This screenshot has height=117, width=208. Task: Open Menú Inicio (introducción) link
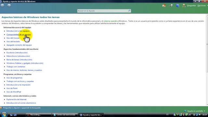click(x=18, y=56)
